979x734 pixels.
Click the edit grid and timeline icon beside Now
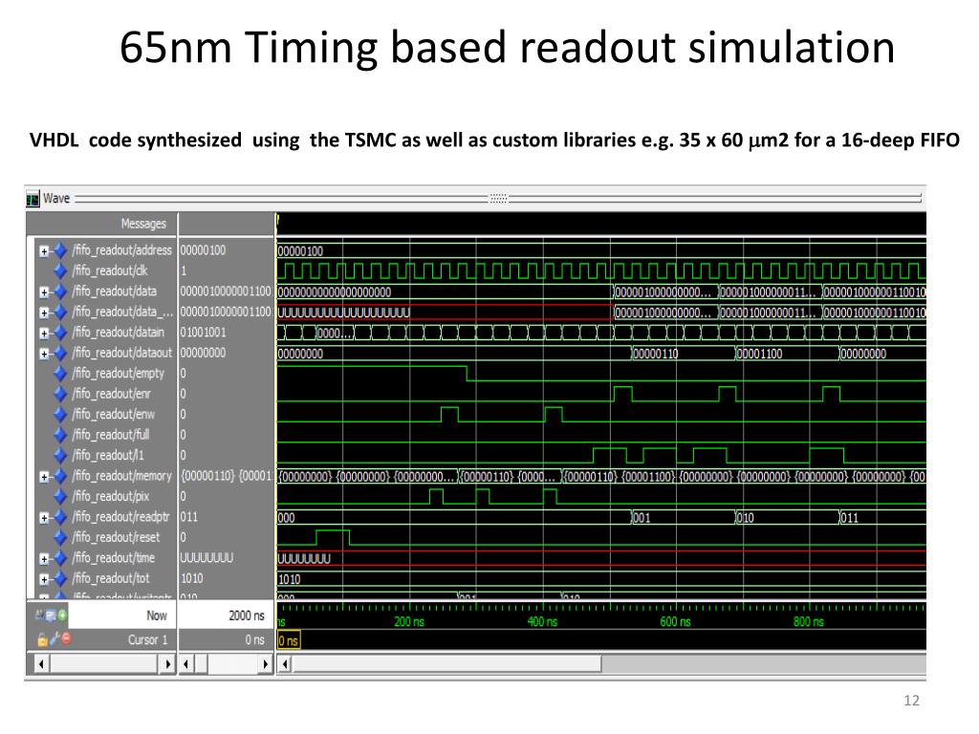[52, 615]
